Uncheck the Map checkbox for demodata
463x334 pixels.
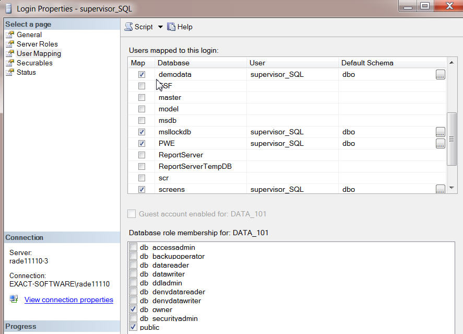tap(141, 74)
